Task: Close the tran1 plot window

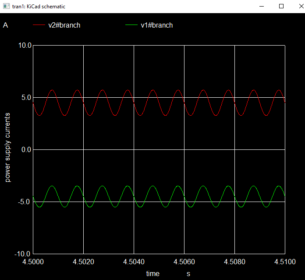Action: (301, 6)
